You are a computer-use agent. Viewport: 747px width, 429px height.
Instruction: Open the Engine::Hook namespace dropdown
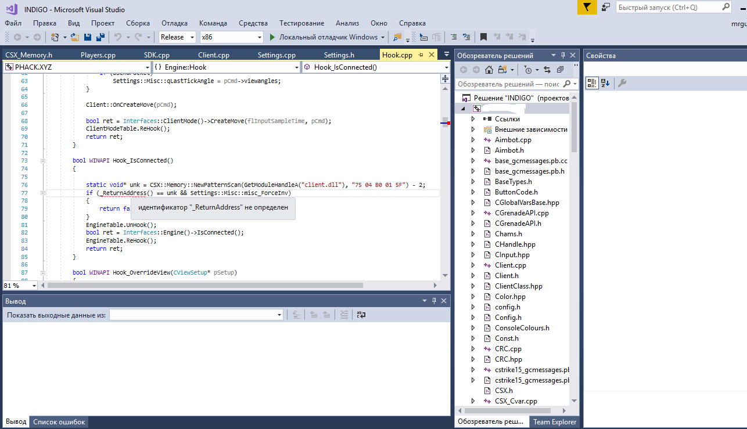(296, 67)
